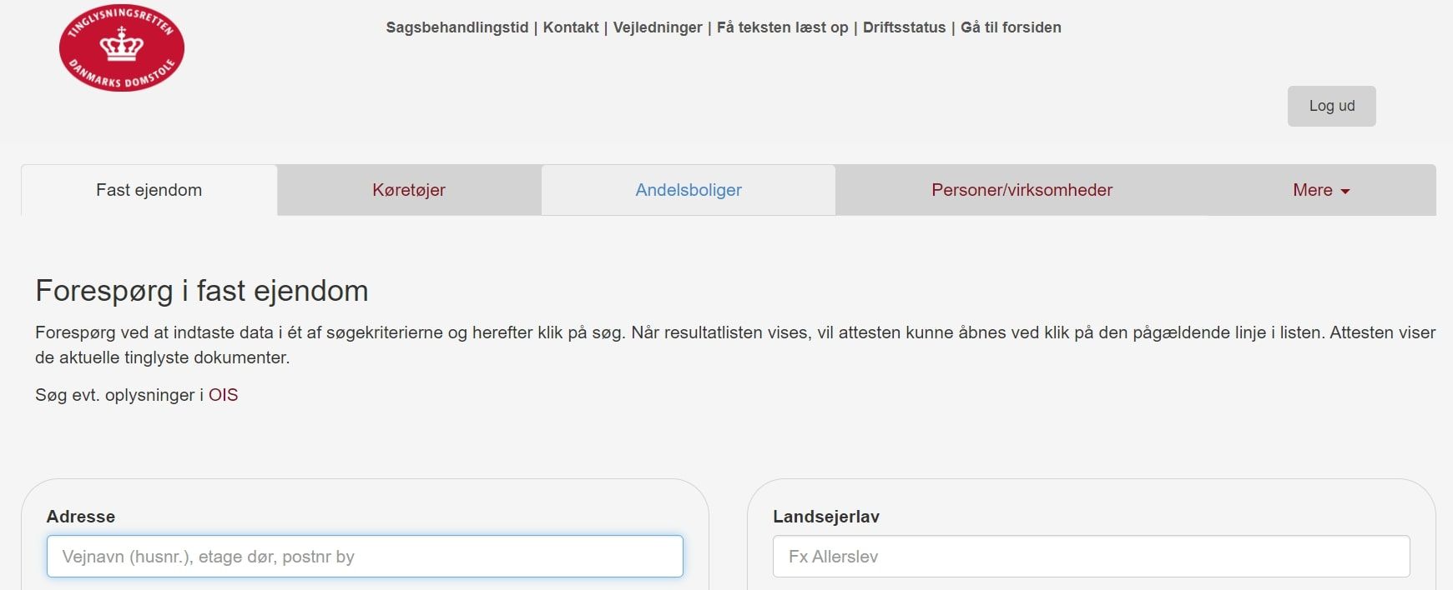Open the Køretøjer tab
Screen dimensions: 1453x590
(x=409, y=190)
